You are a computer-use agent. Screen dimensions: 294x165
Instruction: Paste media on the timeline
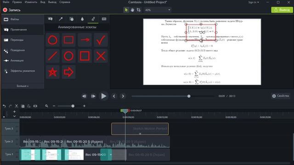coord(29,106)
